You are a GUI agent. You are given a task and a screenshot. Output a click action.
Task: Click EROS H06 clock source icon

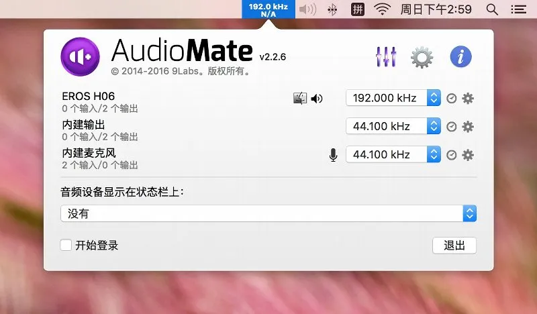tap(451, 99)
